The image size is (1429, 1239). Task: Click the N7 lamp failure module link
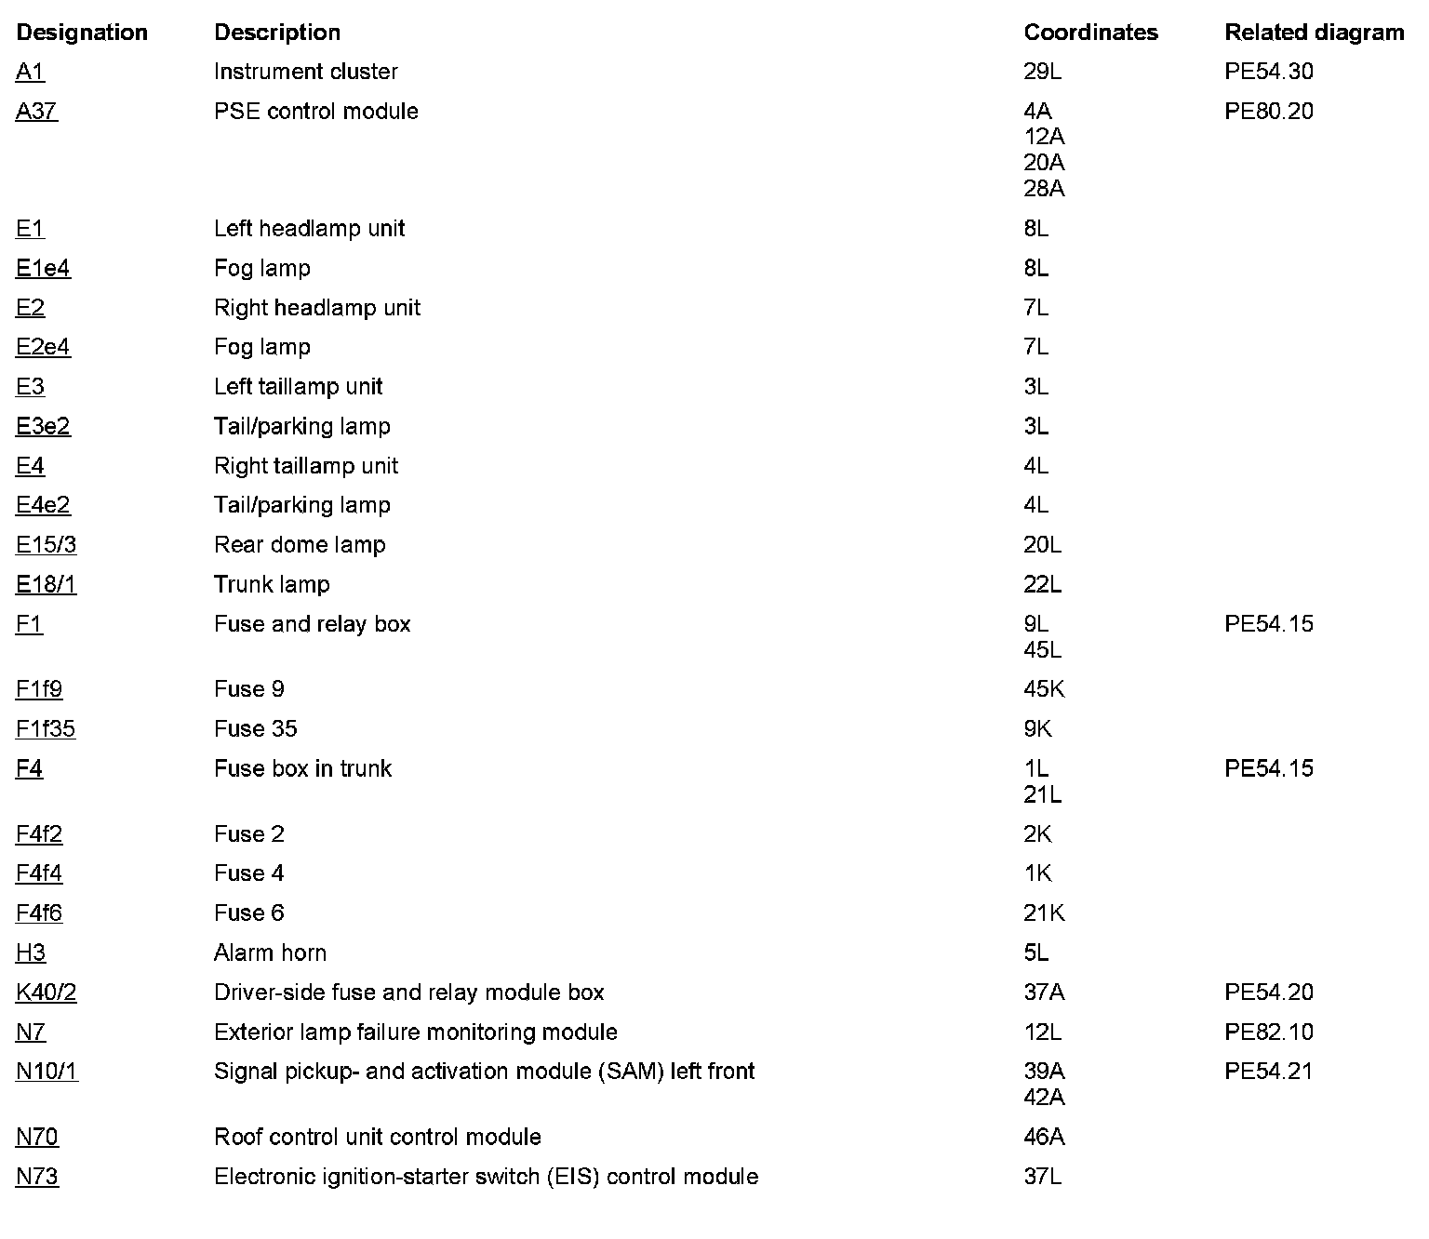(x=31, y=1032)
